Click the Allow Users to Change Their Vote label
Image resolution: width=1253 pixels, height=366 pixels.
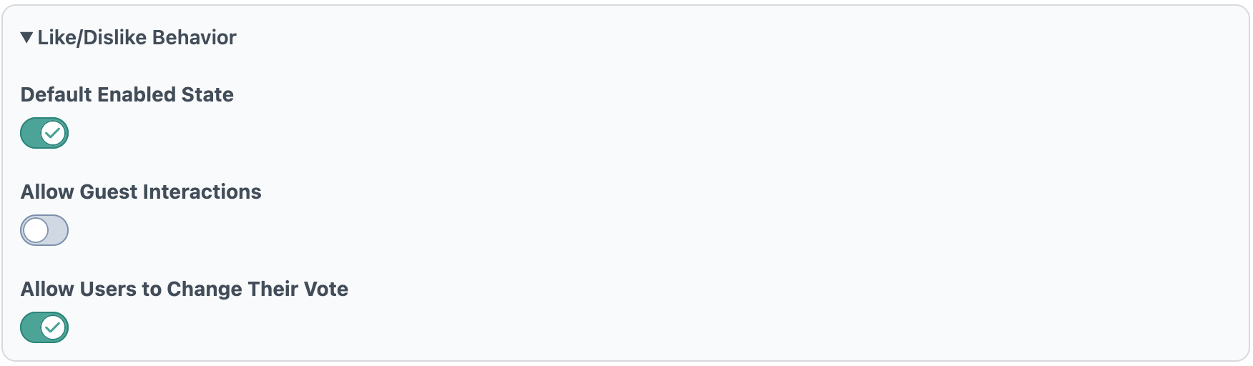point(185,290)
